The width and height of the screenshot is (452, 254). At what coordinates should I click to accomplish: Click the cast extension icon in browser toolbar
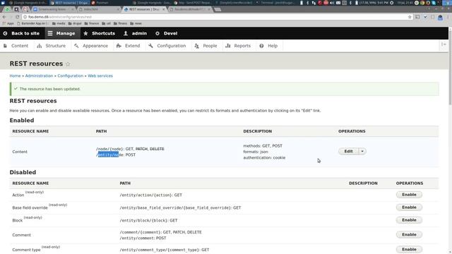417,17
